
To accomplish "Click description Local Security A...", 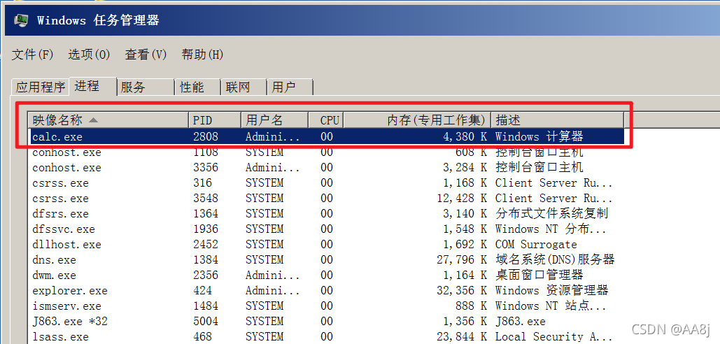I will coord(553,337).
